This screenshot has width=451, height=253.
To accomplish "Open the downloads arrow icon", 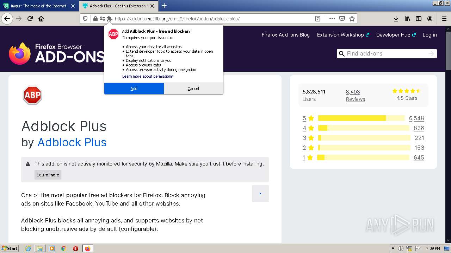I will (x=396, y=19).
